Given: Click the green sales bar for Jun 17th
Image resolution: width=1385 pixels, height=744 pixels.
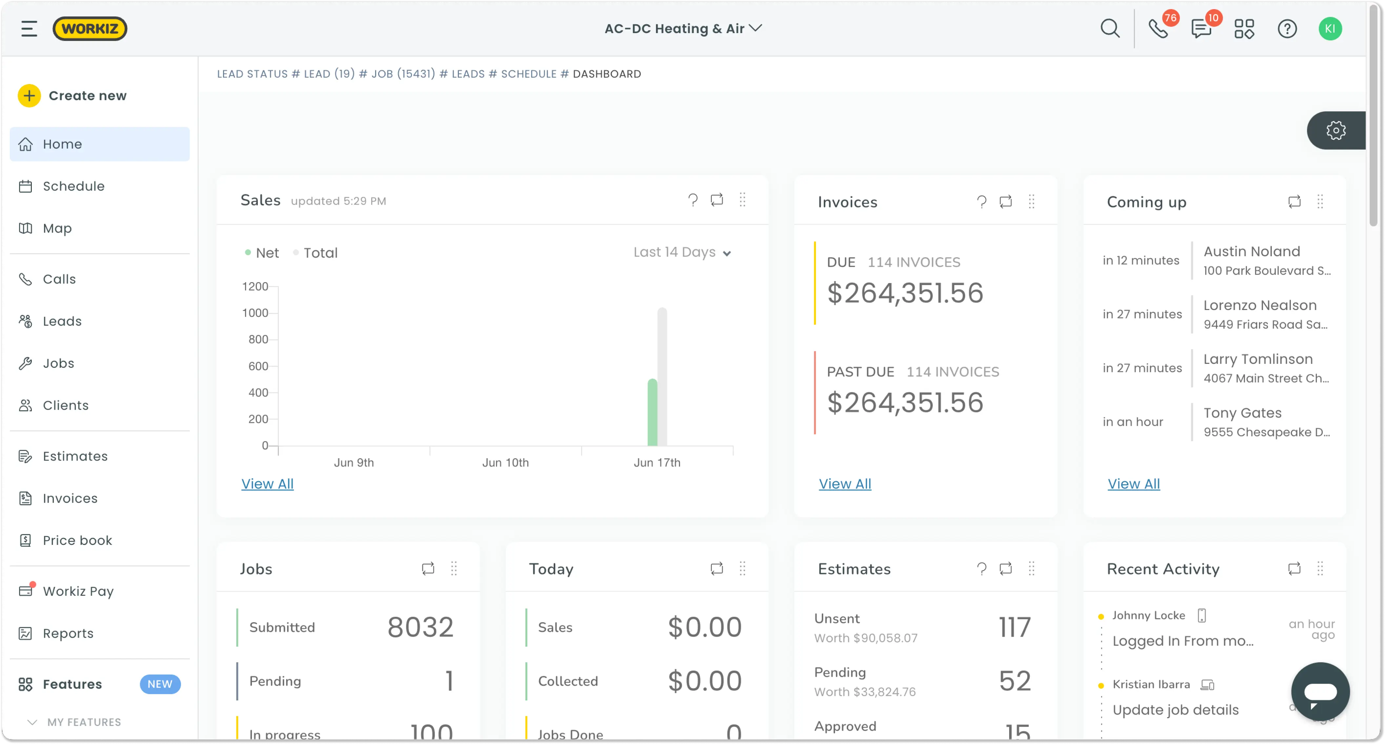Looking at the screenshot, I should coord(652,413).
